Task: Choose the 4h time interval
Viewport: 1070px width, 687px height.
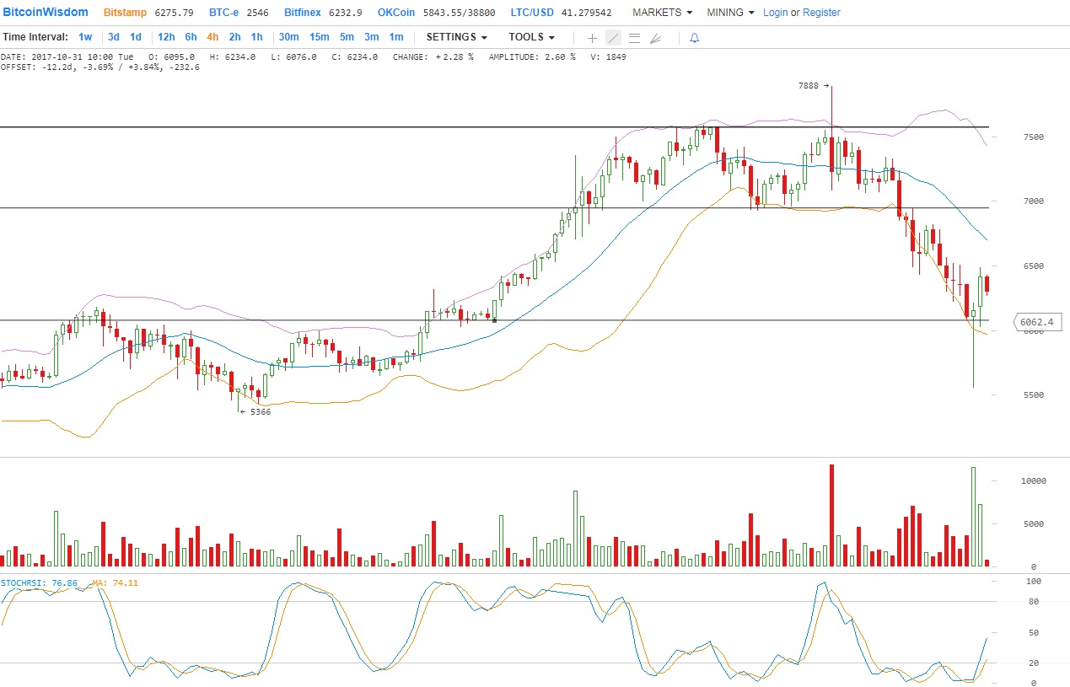Action: pyautogui.click(x=212, y=37)
